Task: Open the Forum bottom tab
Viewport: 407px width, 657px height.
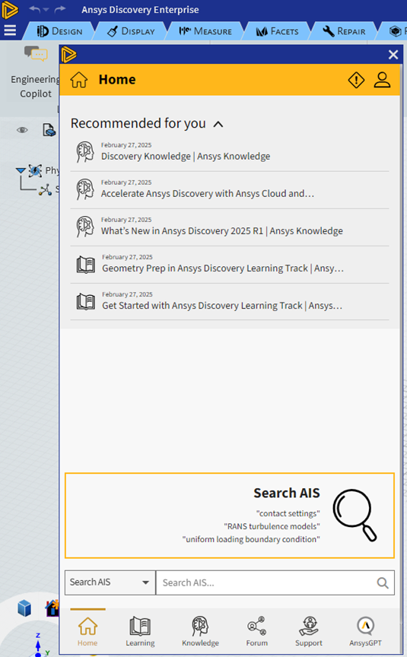Action: tap(257, 631)
